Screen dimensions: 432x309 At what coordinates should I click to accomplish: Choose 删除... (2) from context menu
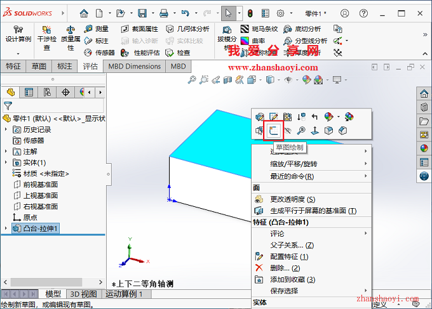(311, 268)
